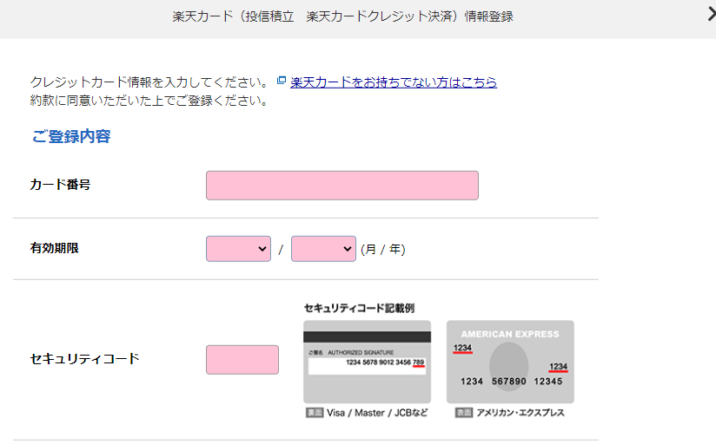Click the 有効期限 field label
Viewport: 716px width, 444px height.
[55, 248]
